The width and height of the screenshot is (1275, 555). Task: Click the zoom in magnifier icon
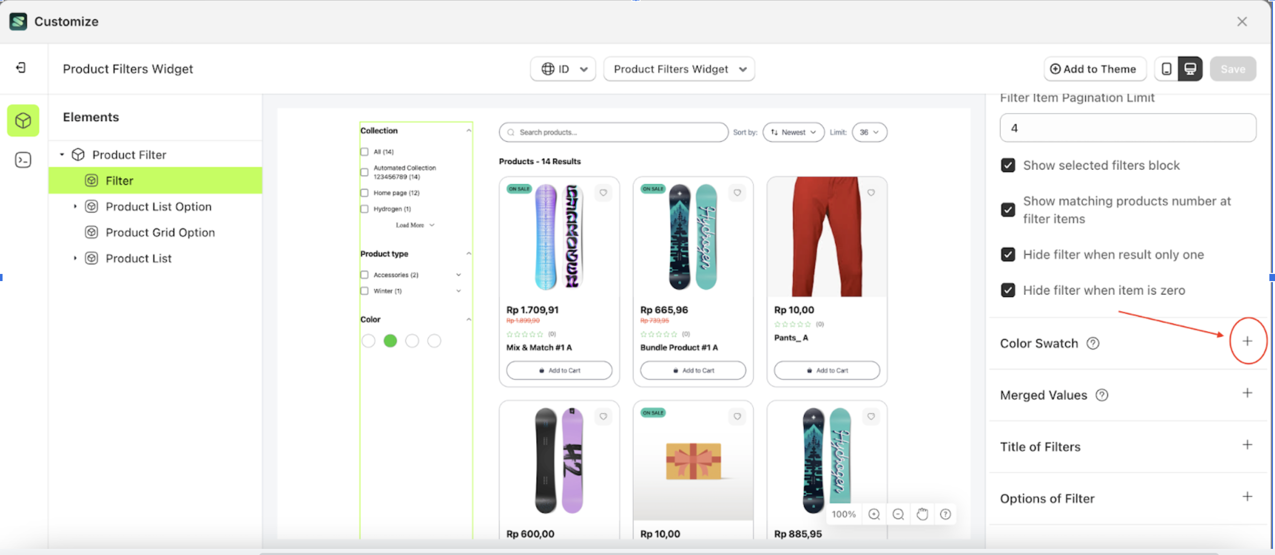(x=874, y=514)
